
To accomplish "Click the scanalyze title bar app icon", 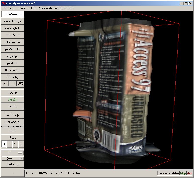I will tap(3, 3).
